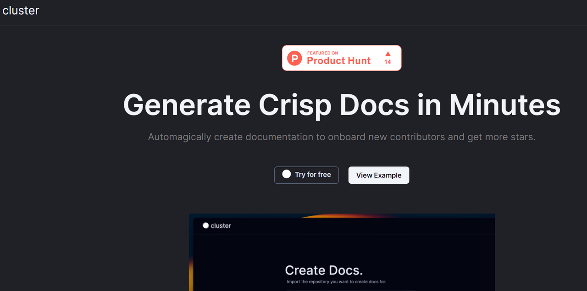Click the Generate Crisp Docs in Minutes heading
The height and width of the screenshot is (291, 587).
point(342,105)
